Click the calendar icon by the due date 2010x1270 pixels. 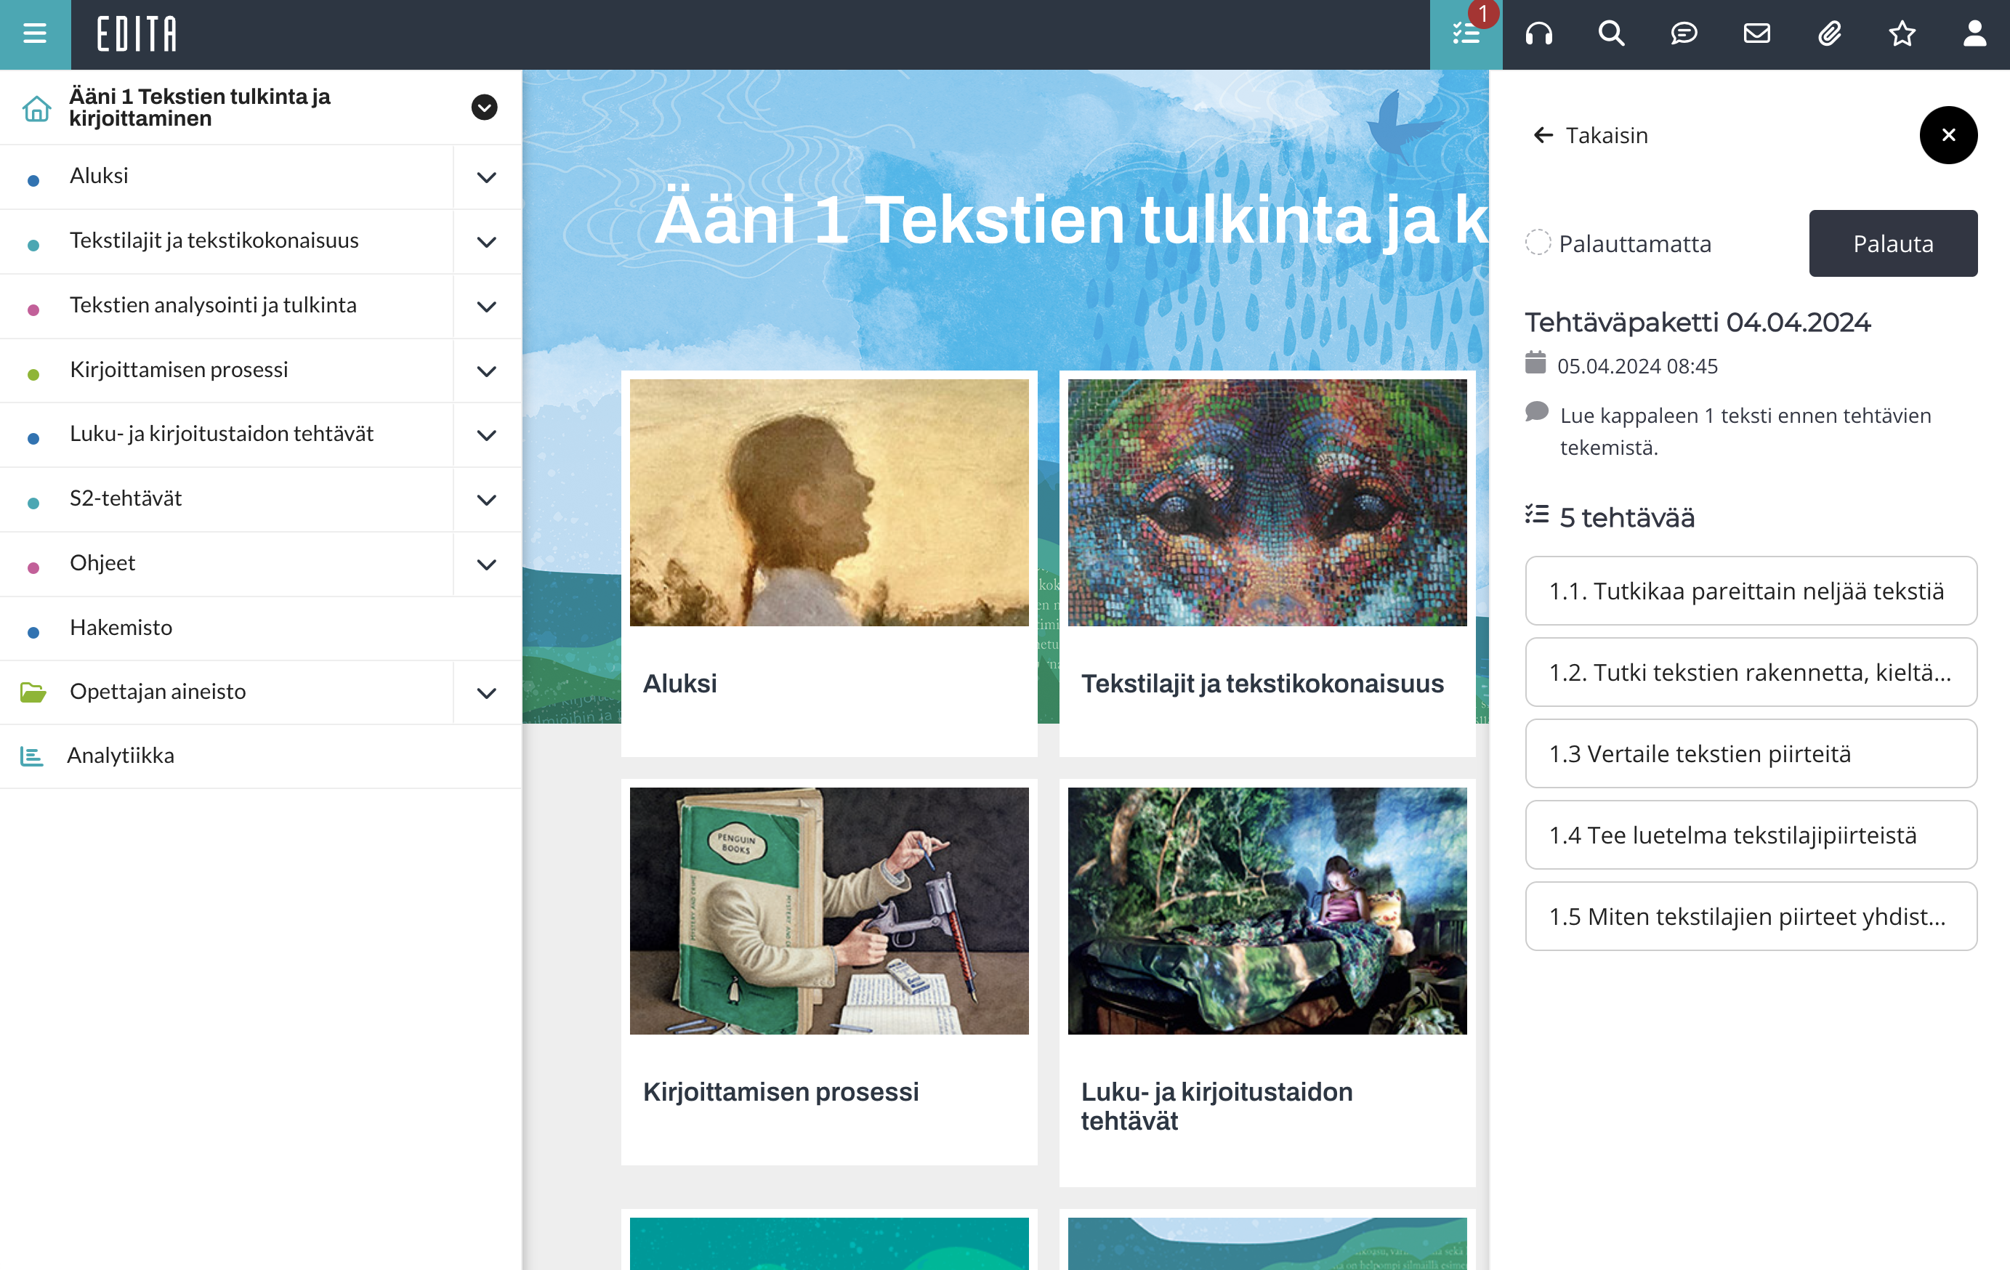(x=1535, y=363)
